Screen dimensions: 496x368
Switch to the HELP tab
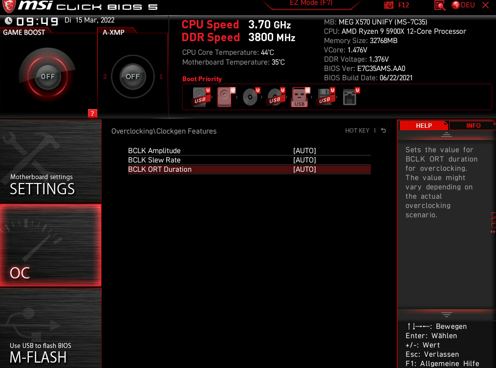(x=424, y=125)
